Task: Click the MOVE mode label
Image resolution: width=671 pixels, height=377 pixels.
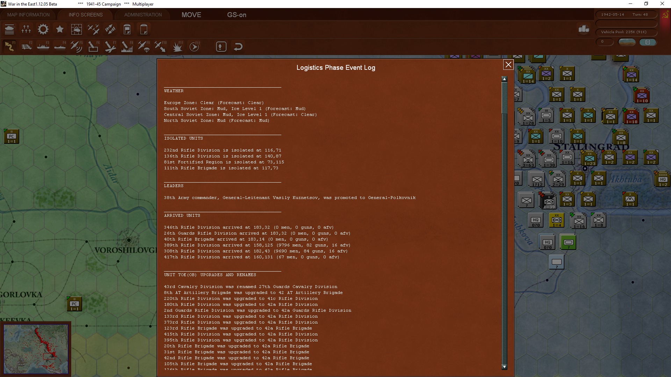Action: [191, 15]
